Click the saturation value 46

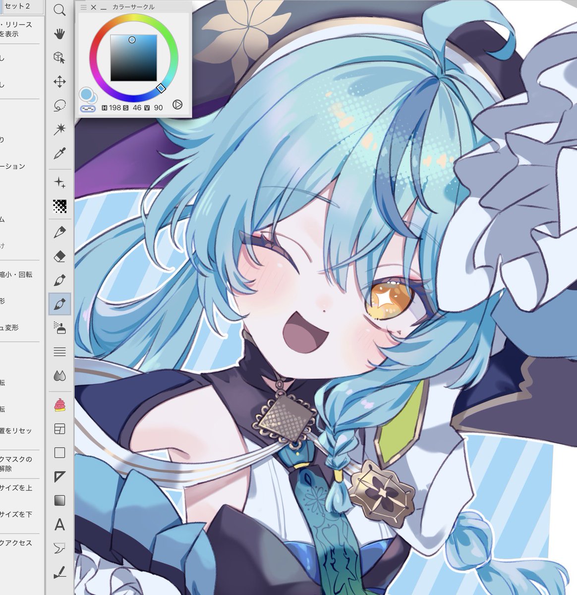[137, 108]
